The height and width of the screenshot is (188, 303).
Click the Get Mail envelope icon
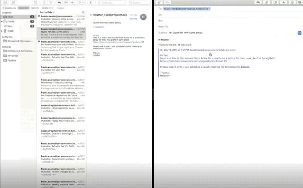click(5, 2)
